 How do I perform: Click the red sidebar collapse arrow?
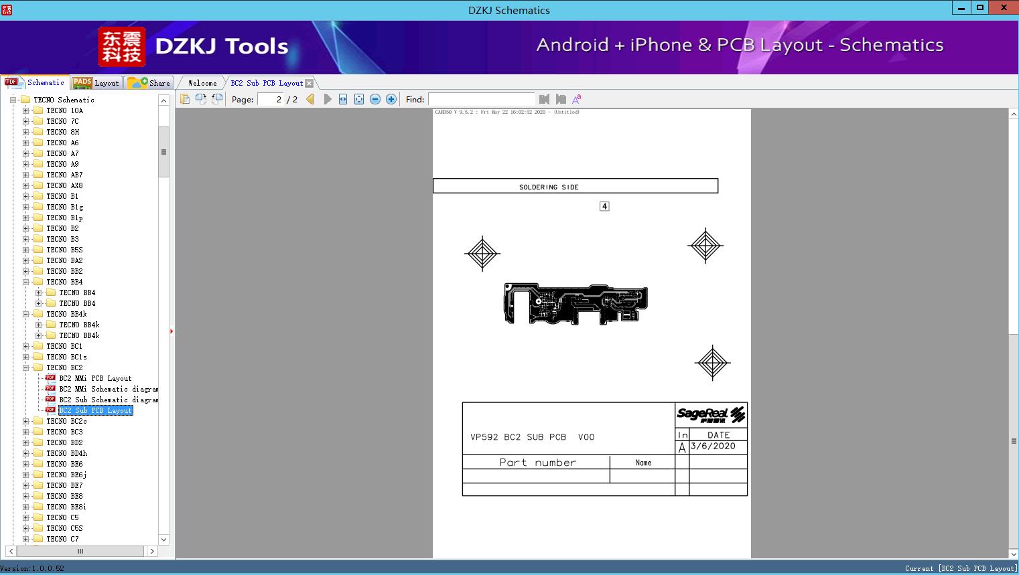(172, 331)
